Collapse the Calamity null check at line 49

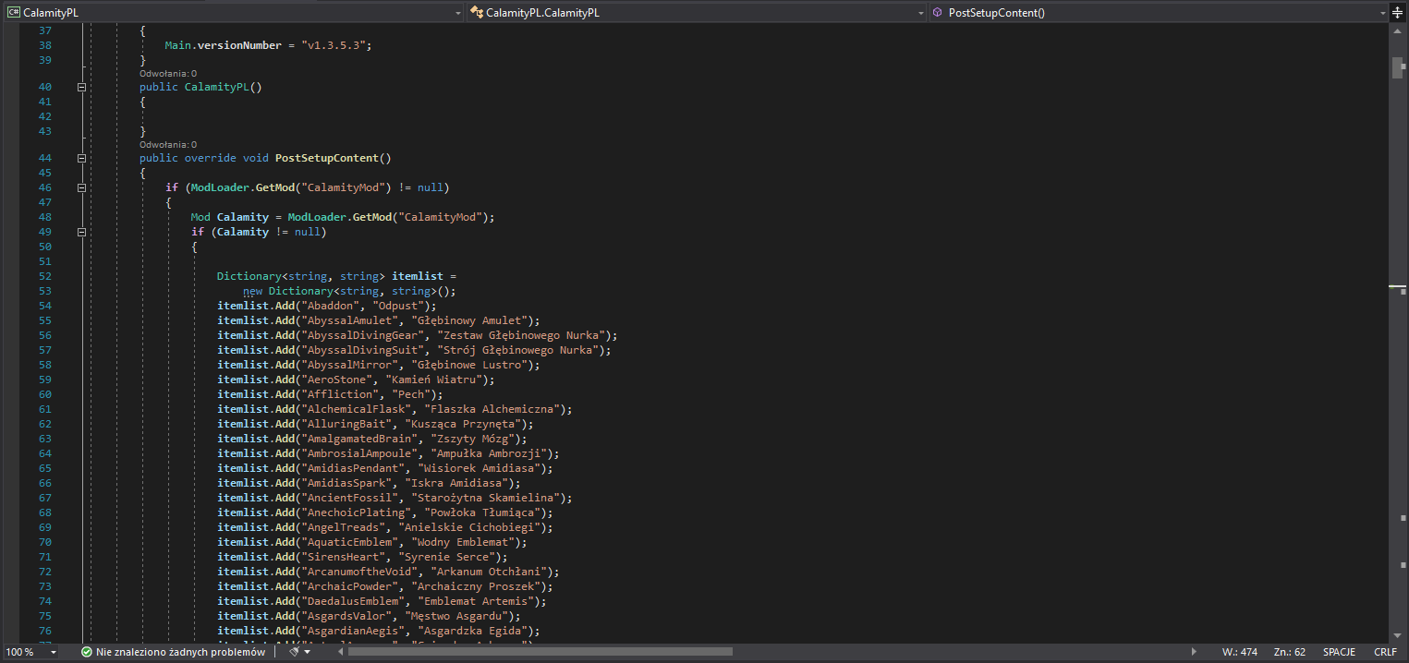(82, 232)
